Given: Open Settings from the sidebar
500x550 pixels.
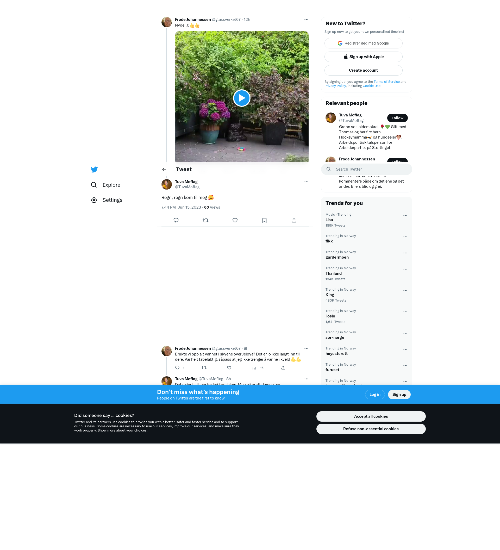Looking at the screenshot, I should 107,200.
